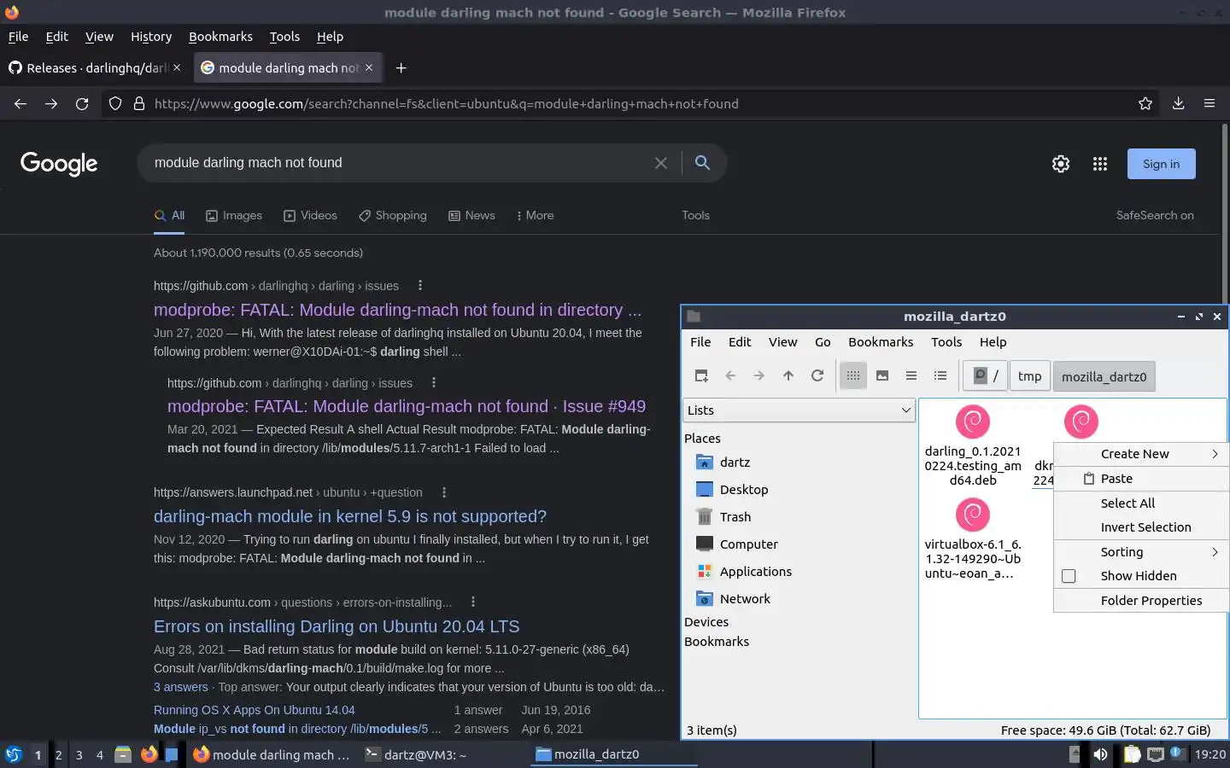Click the root path button in file manager
1230x768 pixels.
[x=986, y=376]
